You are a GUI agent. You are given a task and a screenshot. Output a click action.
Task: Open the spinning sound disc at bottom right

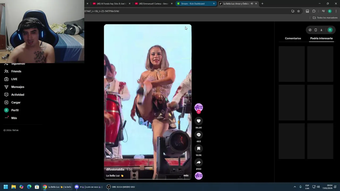tap(198, 176)
